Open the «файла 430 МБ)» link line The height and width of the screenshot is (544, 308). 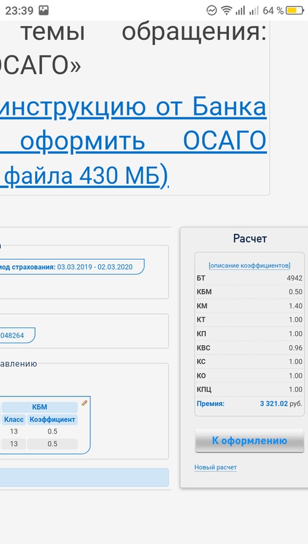click(84, 175)
